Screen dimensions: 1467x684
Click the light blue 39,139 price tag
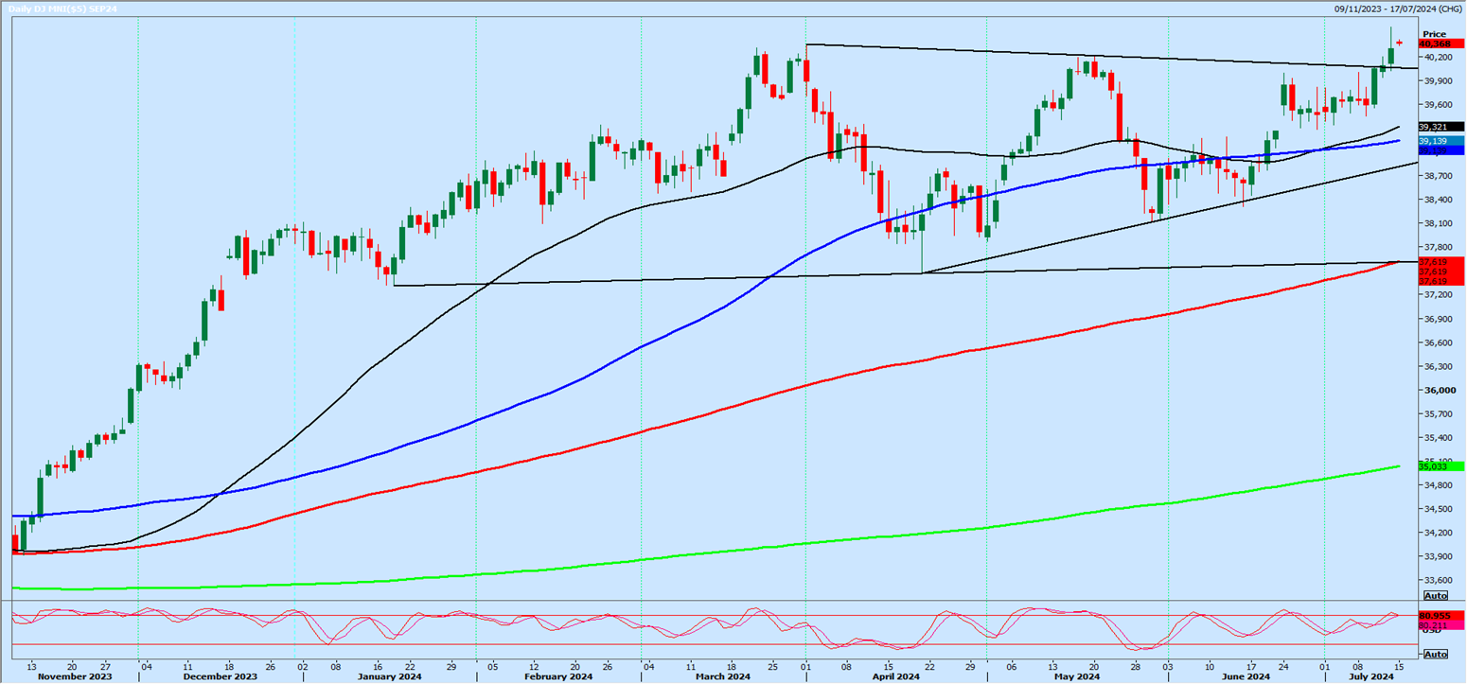click(x=1440, y=141)
